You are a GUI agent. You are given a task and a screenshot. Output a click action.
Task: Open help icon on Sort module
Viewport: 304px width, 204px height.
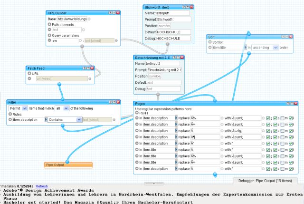click(x=283, y=37)
